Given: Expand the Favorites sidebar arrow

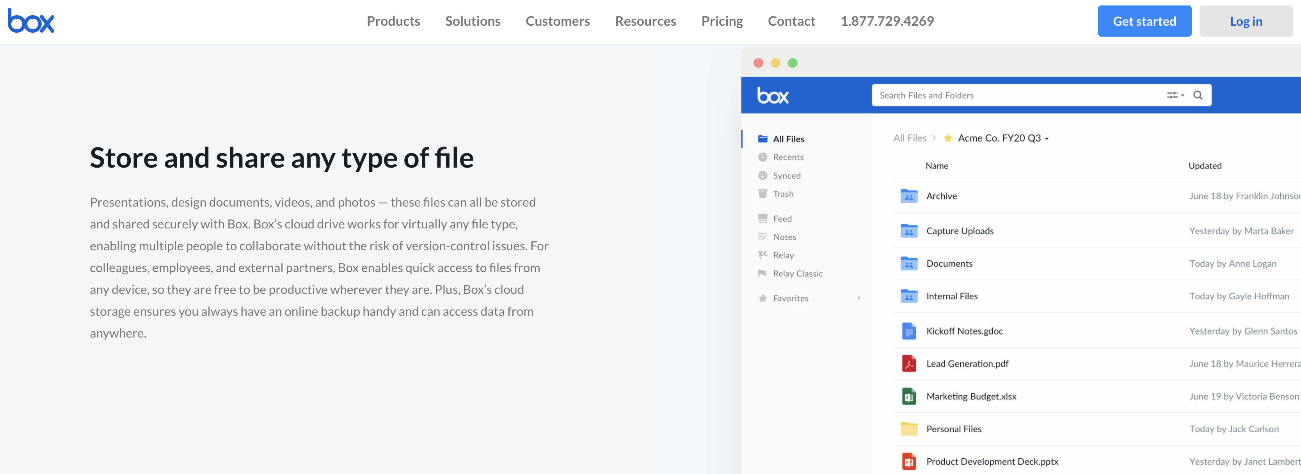Looking at the screenshot, I should click(x=858, y=298).
